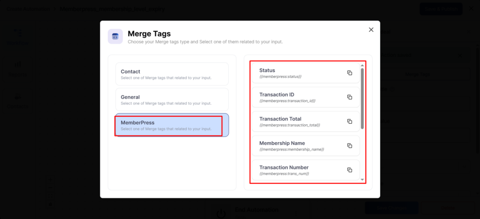Copy the Status merge tag
This screenshot has width=480, height=219.
(x=349, y=73)
